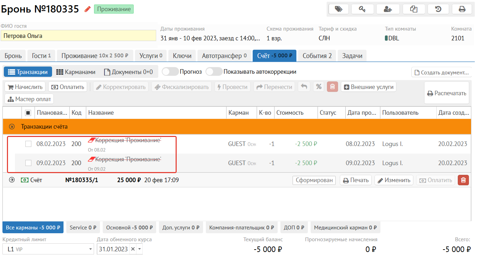Screen dimensions: 480x260
Task: Enable Показывать автокоррекции switch
Action: [214, 72]
